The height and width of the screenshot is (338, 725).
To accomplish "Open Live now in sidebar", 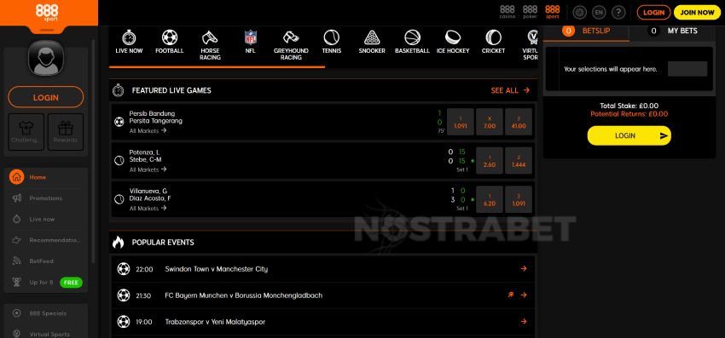I will pyautogui.click(x=45, y=220).
